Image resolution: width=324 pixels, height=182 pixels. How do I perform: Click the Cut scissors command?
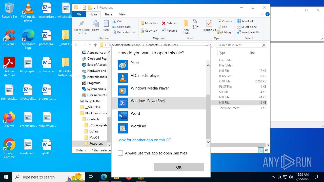pos(117,21)
